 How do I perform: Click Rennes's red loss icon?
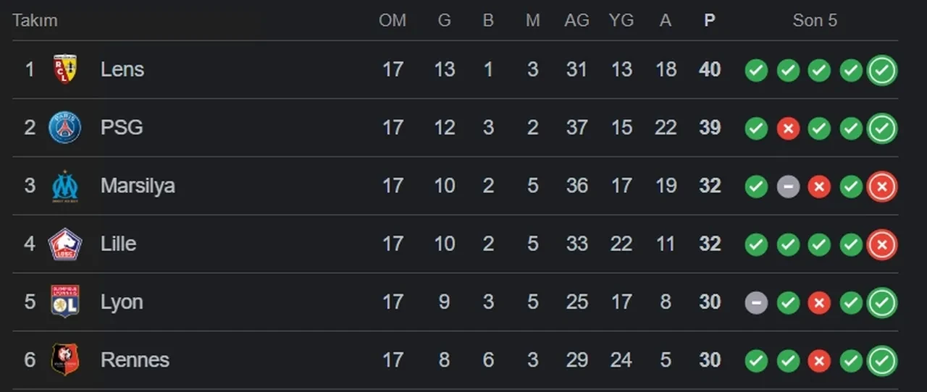tap(819, 360)
